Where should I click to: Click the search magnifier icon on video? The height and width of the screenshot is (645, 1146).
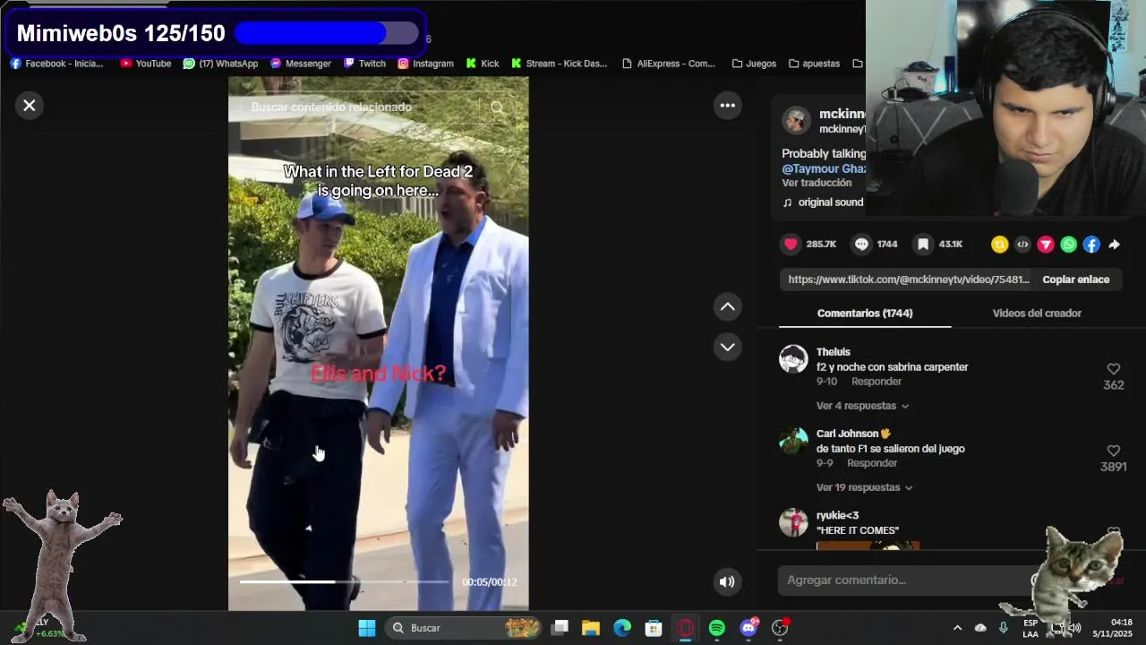coord(497,107)
